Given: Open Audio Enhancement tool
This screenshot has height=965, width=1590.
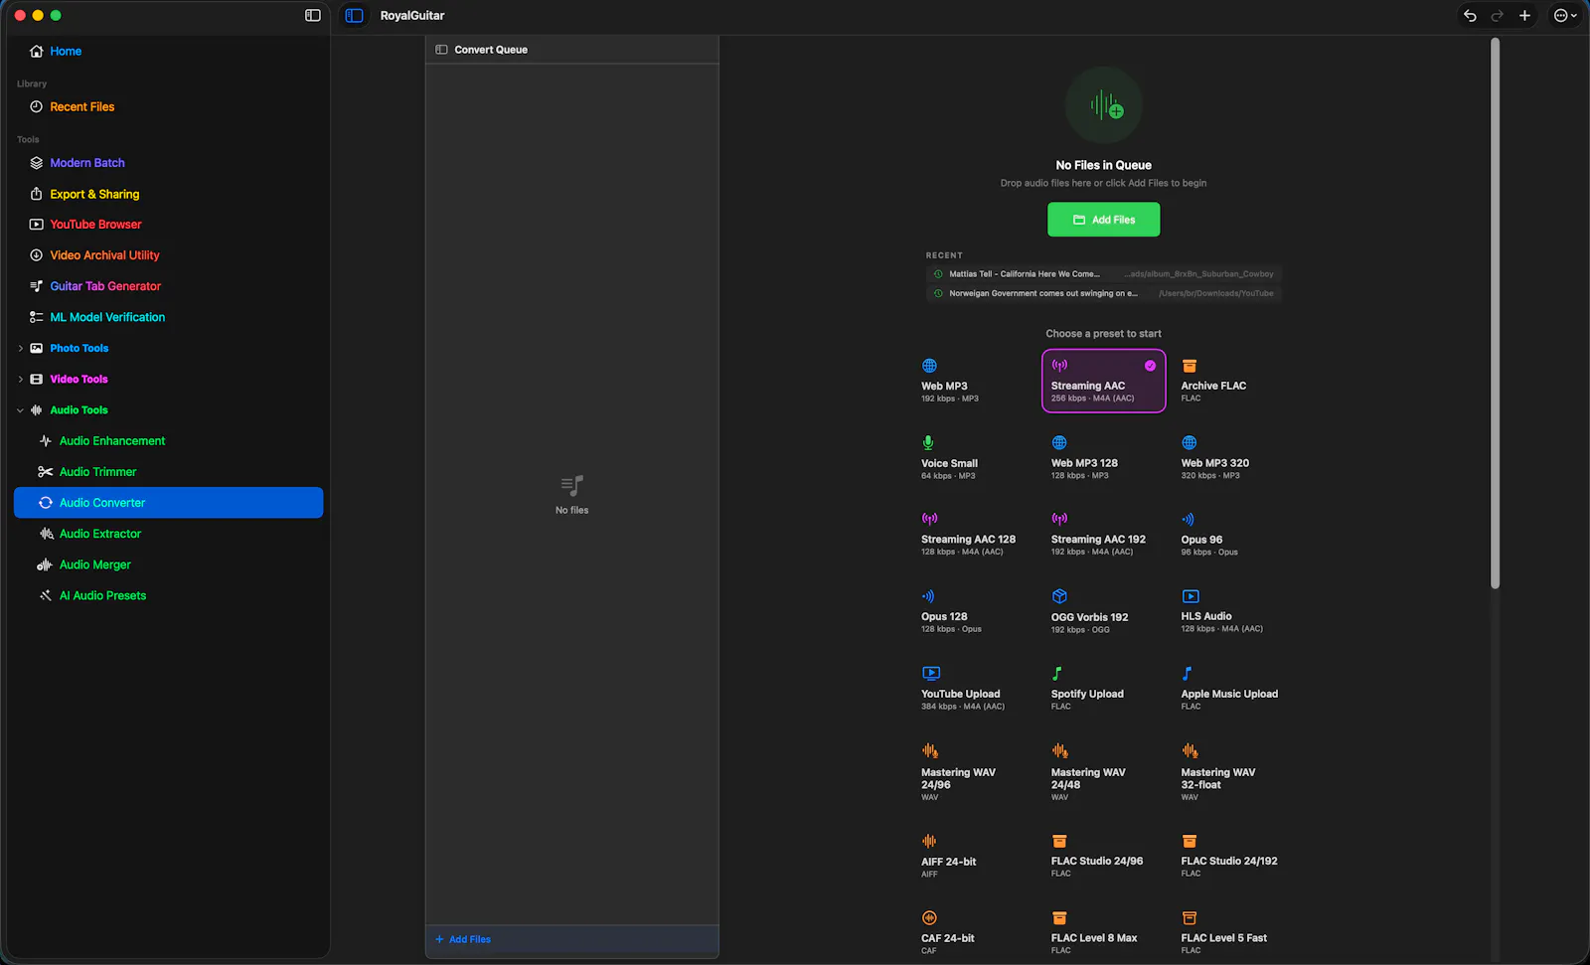Looking at the screenshot, I should point(168,440).
